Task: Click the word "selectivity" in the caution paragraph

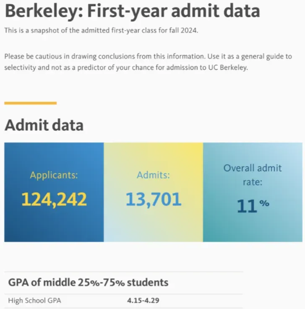Action: coord(21,68)
